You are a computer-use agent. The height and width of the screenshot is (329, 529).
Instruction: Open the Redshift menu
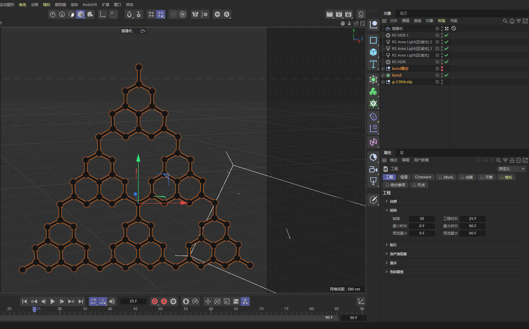click(x=90, y=5)
